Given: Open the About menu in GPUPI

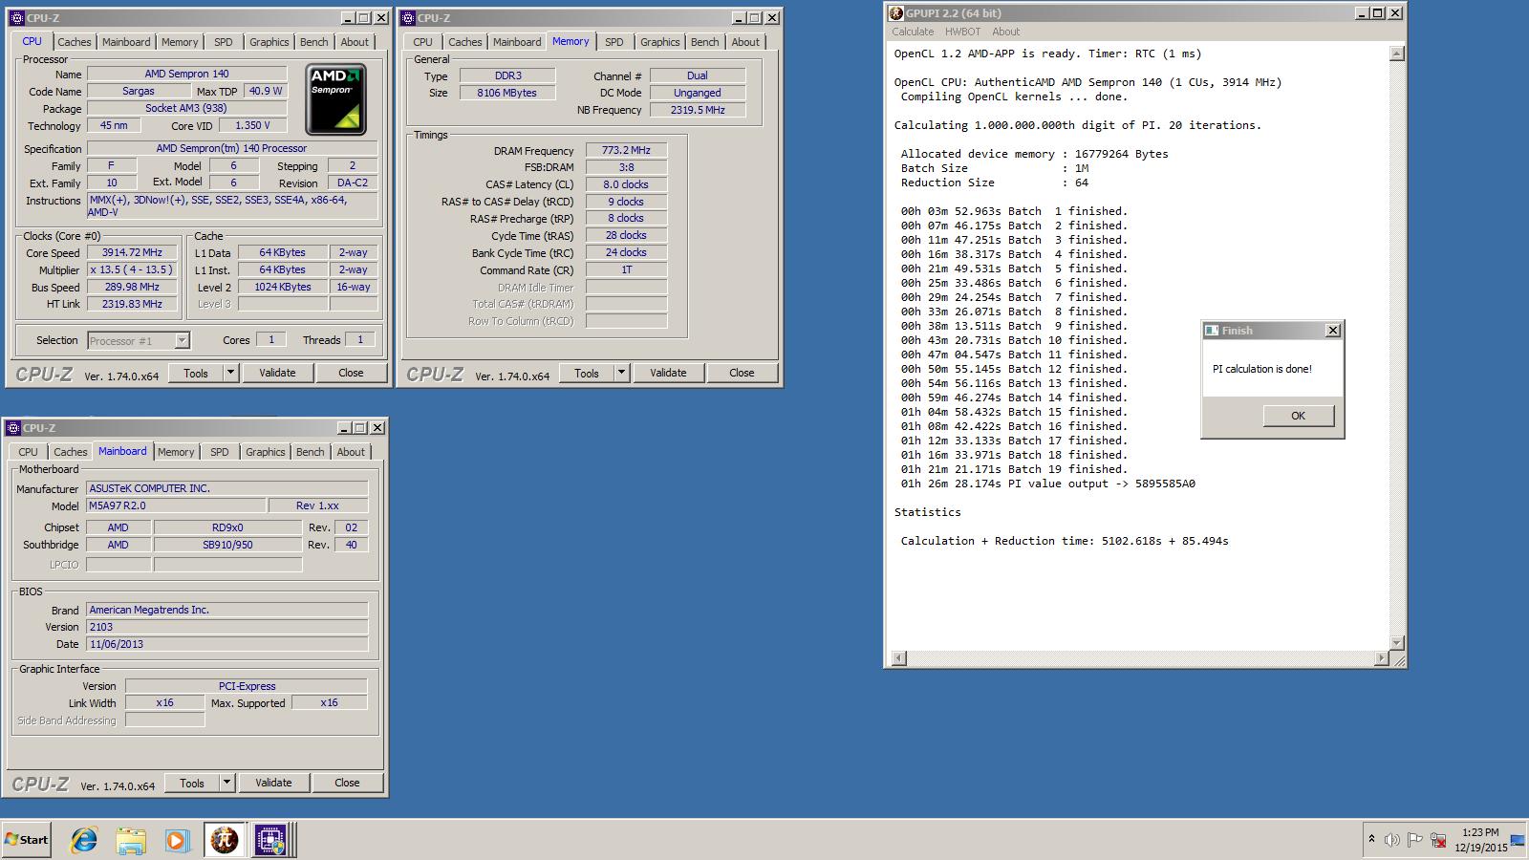Looking at the screenshot, I should pyautogui.click(x=1005, y=32).
